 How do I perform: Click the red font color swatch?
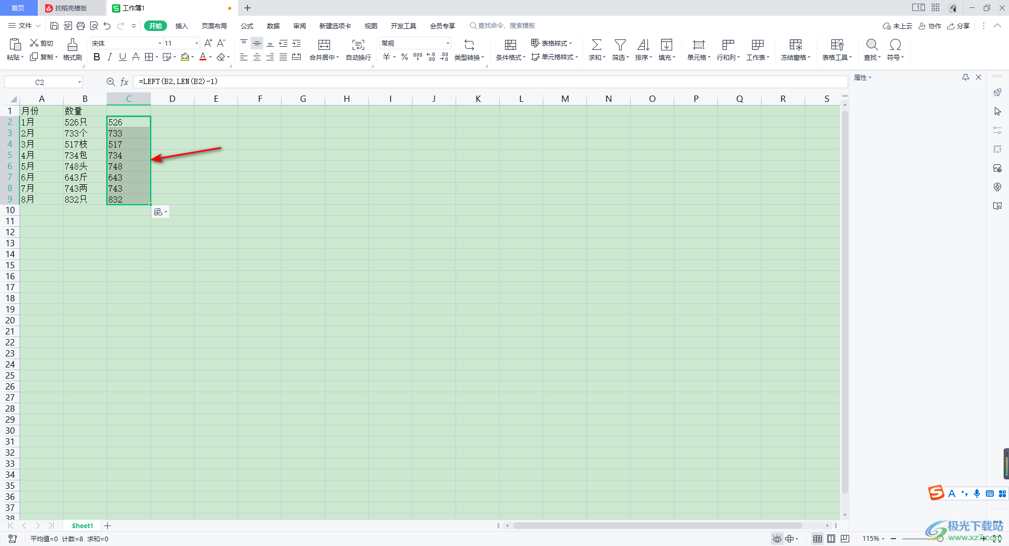click(203, 57)
